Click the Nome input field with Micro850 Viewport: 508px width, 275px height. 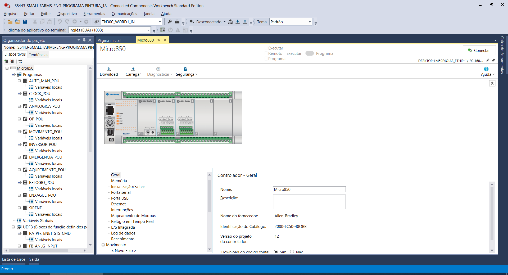[309, 189]
